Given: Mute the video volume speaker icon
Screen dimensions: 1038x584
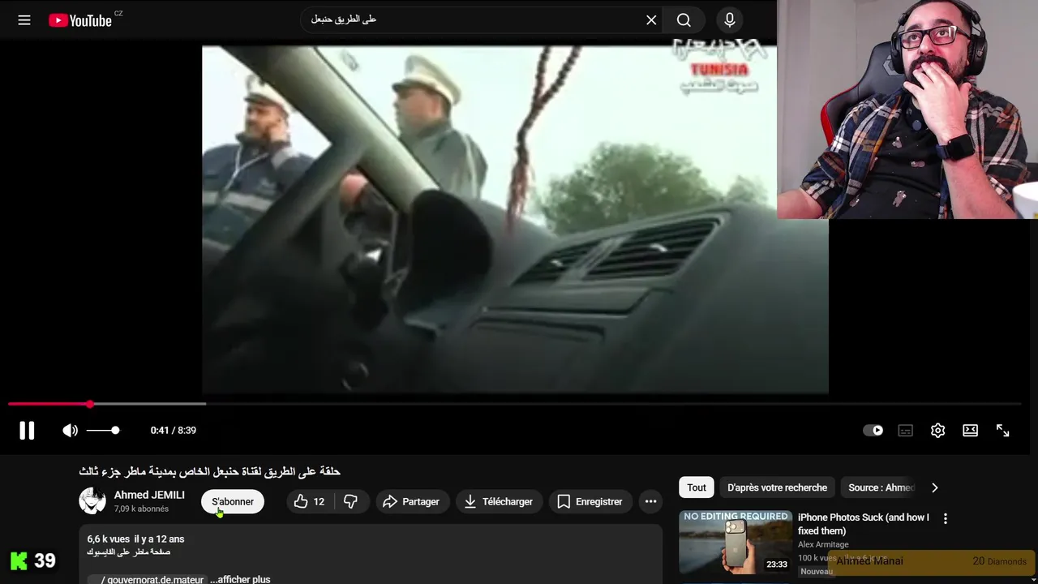Looking at the screenshot, I should [x=71, y=431].
